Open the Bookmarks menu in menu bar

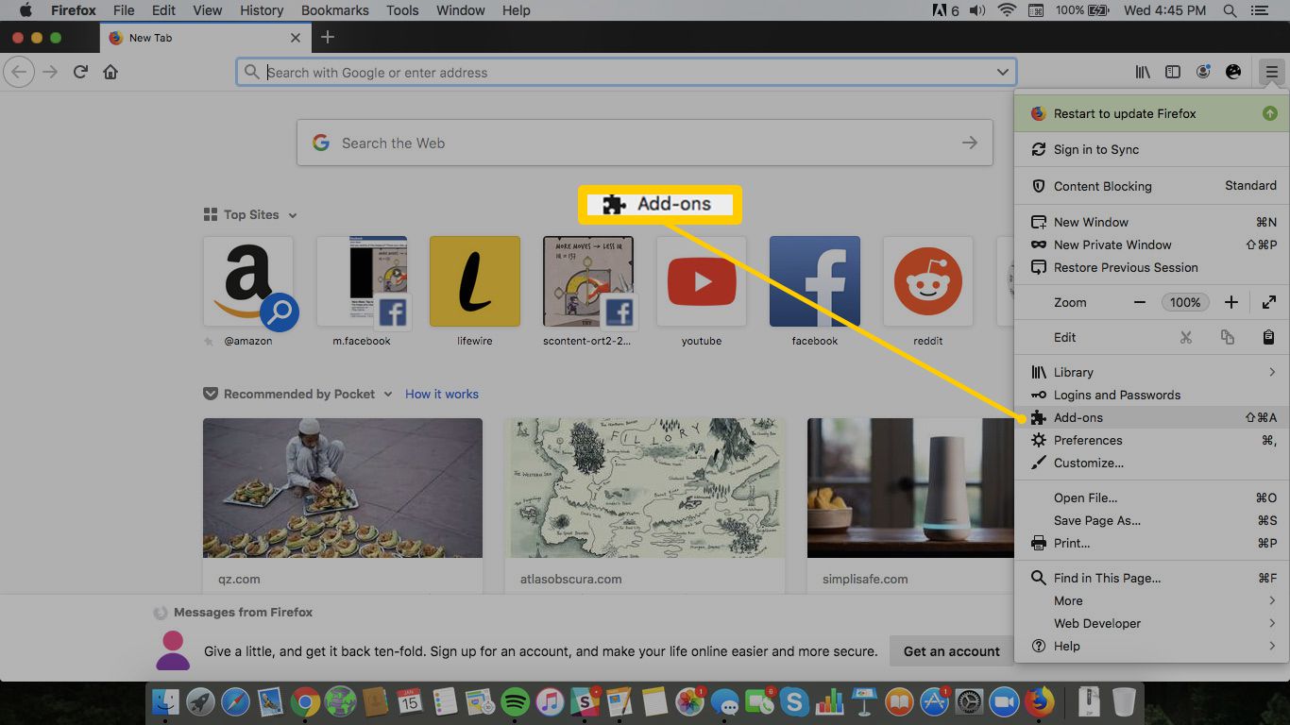tap(337, 10)
